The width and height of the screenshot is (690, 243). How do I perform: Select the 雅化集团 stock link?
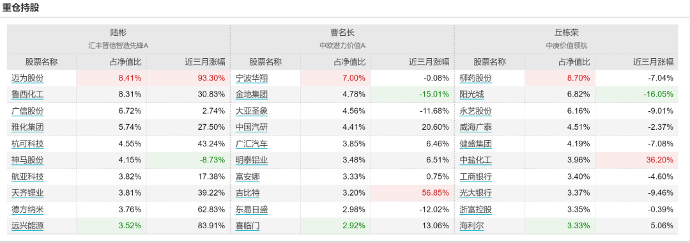[27, 128]
